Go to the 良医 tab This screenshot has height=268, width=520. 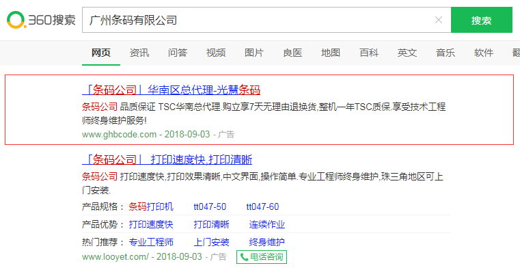[292, 53]
